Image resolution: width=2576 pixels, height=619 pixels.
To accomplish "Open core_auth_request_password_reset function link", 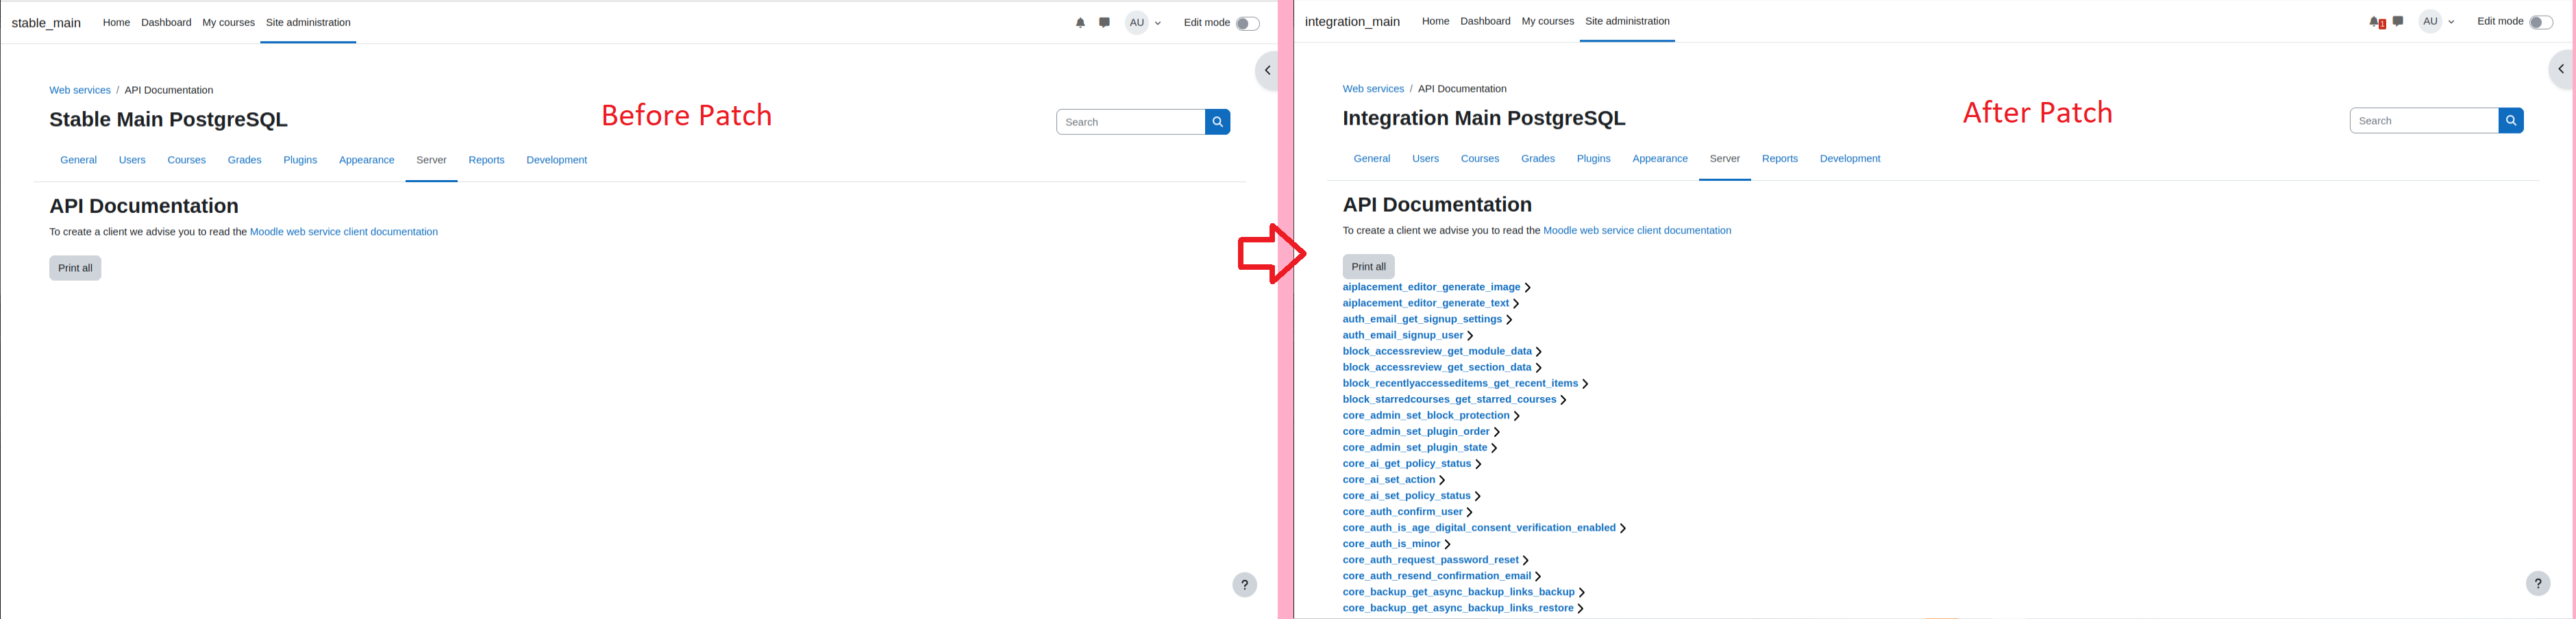I will [x=1430, y=560].
